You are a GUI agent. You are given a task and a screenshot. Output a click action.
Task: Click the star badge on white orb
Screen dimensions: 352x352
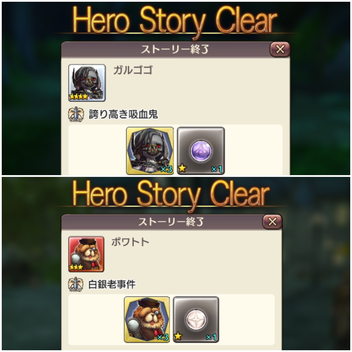pos(178,336)
